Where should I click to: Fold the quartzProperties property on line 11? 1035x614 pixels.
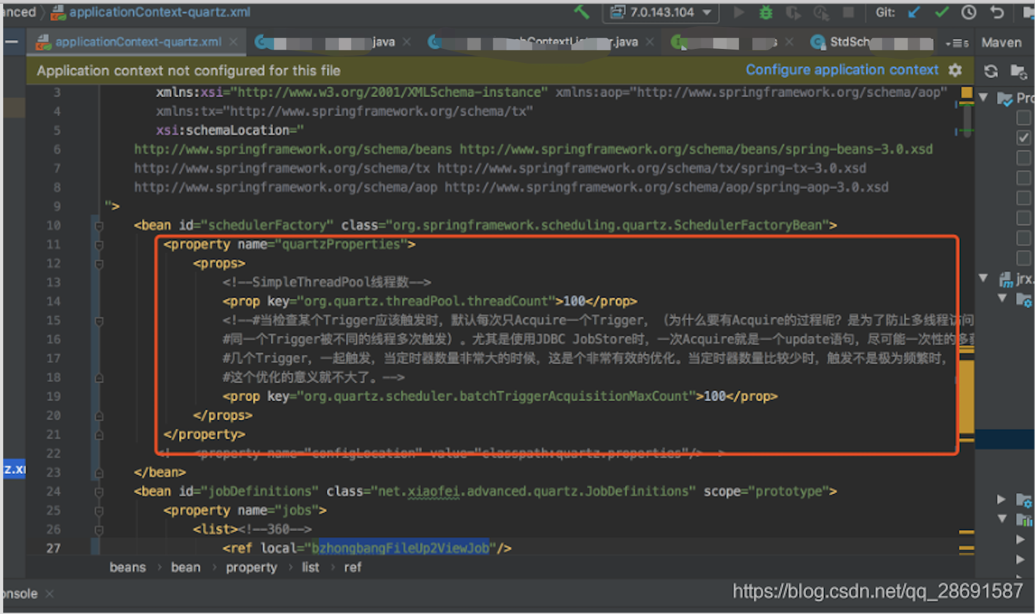coord(98,245)
